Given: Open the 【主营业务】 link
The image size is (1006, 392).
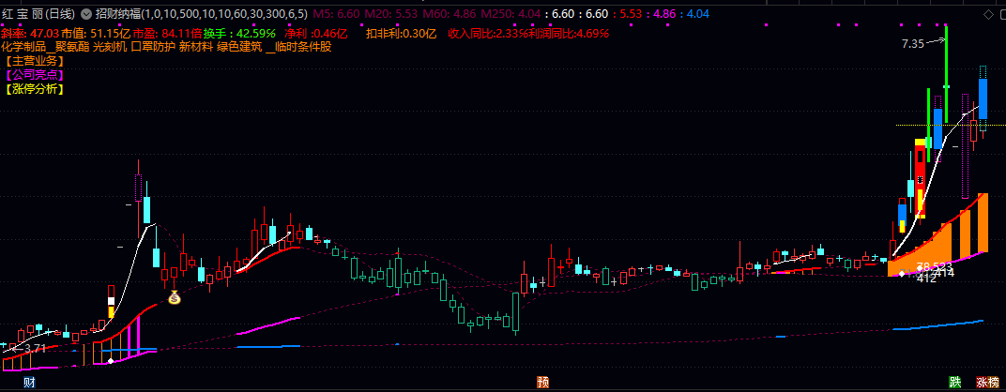Looking at the screenshot, I should pyautogui.click(x=36, y=61).
